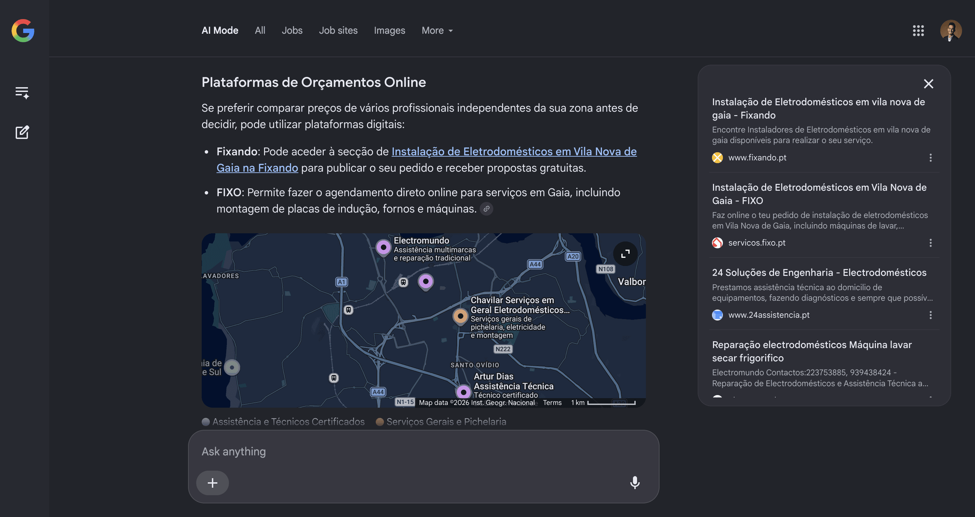
Task: Click the 'Electromundo' map label
Action: (x=421, y=241)
